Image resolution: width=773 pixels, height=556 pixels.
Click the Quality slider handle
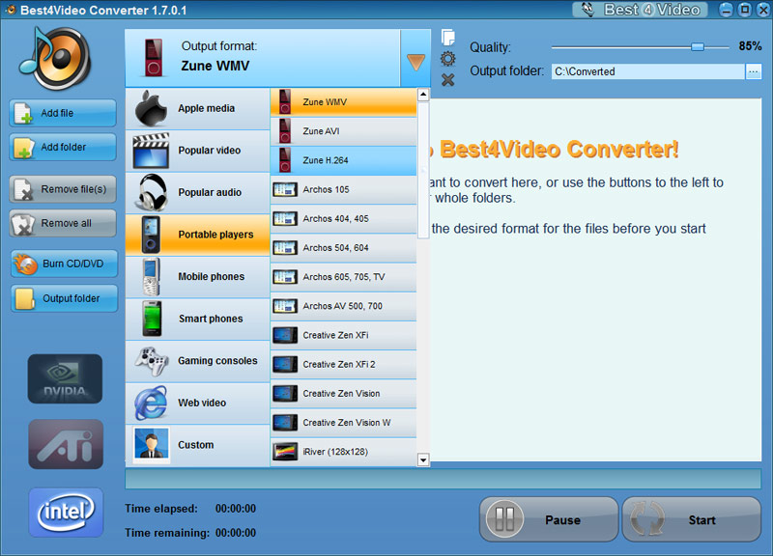(697, 46)
